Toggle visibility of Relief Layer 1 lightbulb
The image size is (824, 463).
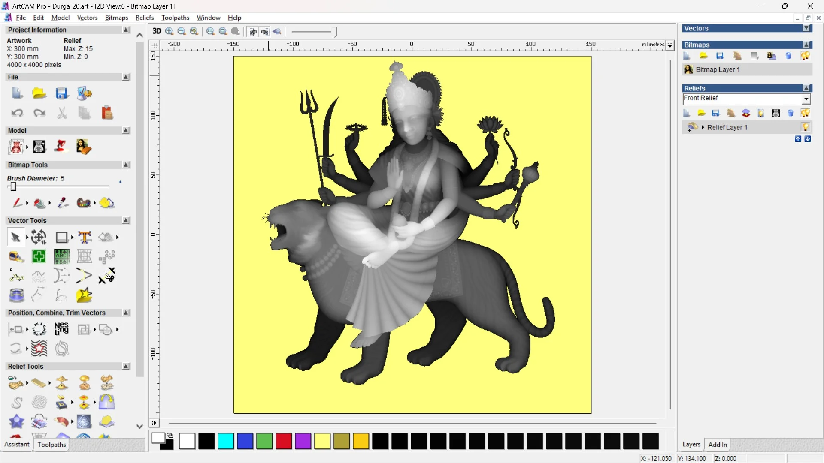click(806, 127)
